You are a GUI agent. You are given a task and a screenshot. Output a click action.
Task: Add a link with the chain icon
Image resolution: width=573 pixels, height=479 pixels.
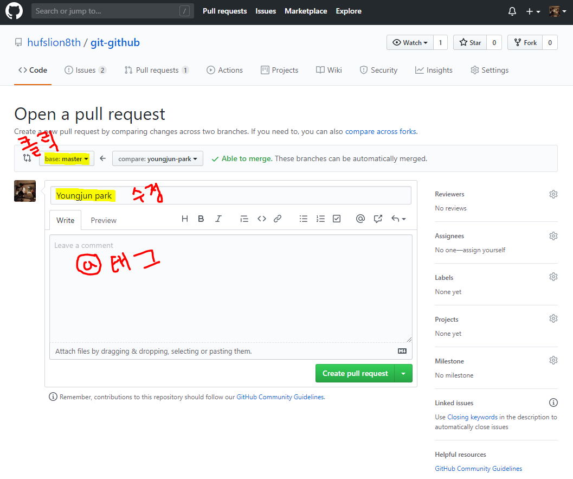(x=278, y=219)
